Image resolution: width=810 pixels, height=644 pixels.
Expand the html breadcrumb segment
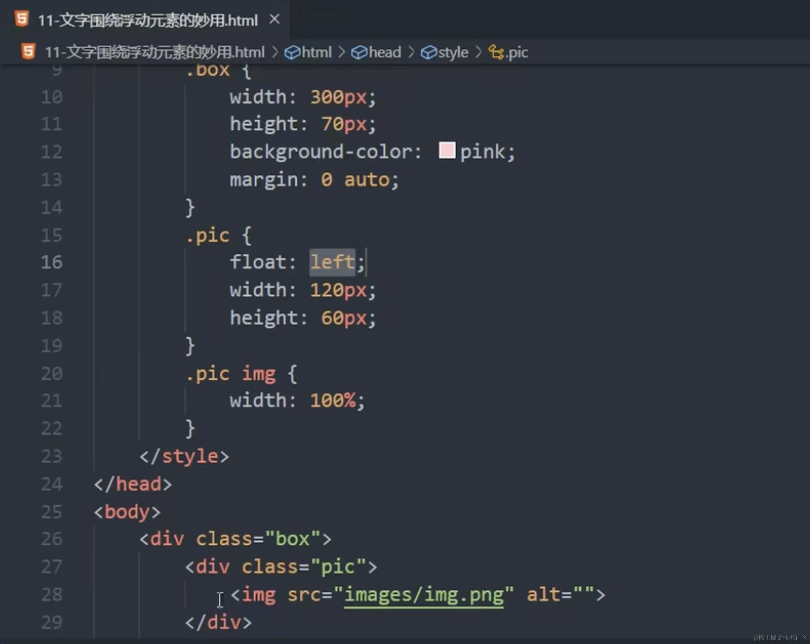click(316, 52)
